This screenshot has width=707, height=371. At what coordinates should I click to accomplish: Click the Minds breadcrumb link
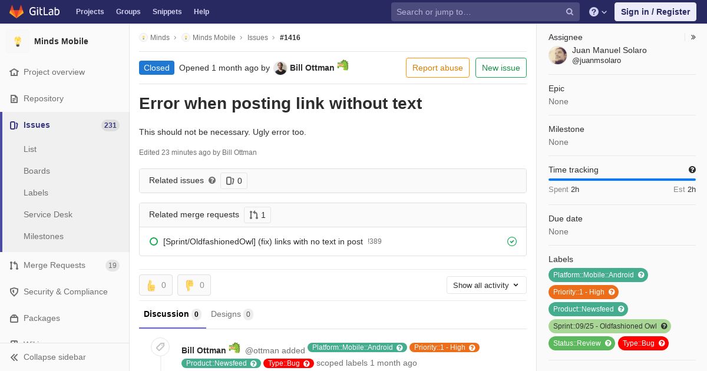160,38
